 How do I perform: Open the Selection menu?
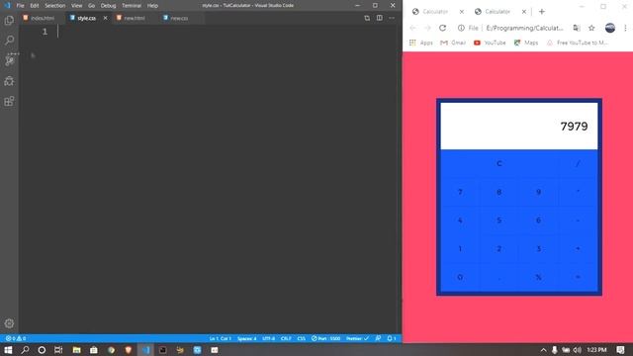click(x=55, y=6)
